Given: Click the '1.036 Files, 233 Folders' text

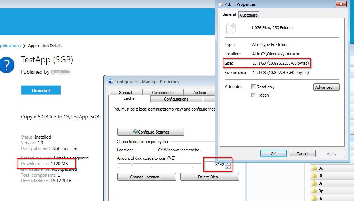Looking at the screenshot, I should pos(272,28).
